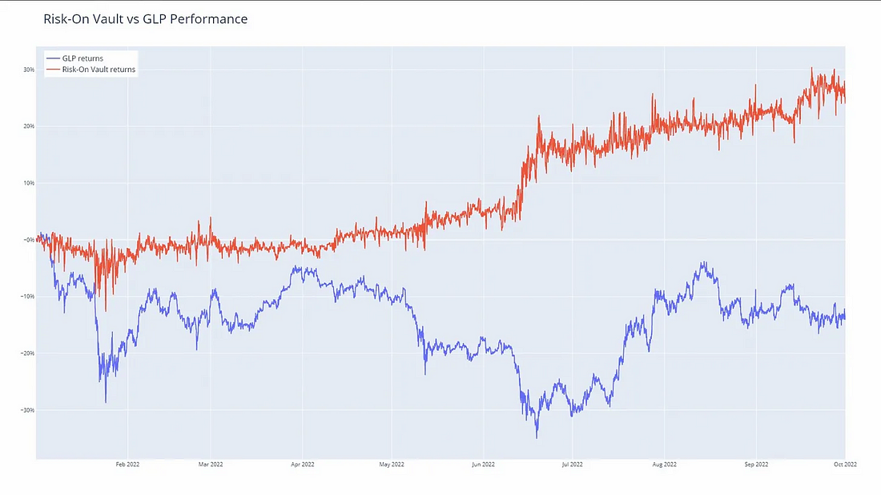Select the Sep 2022 tick label
Image resolution: width=881 pixels, height=495 pixels.
tap(756, 464)
